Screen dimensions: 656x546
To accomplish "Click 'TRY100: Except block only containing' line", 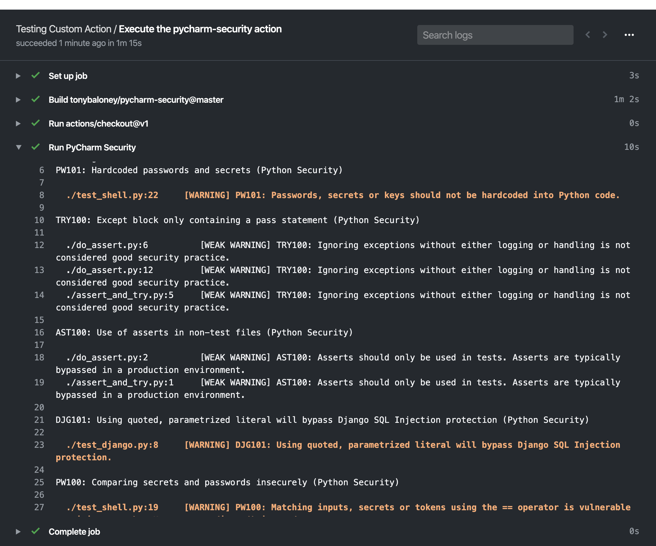I will [x=237, y=220].
